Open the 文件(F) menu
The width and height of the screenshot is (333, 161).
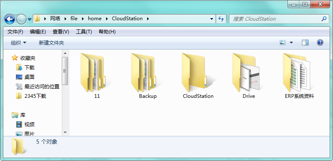point(15,32)
